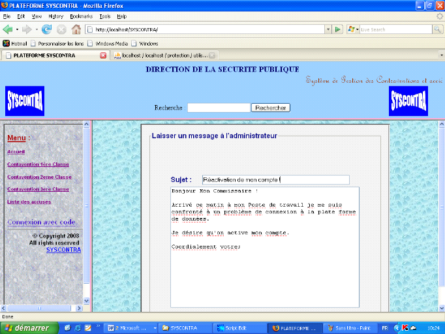Click the Rechercher button

click(270, 108)
